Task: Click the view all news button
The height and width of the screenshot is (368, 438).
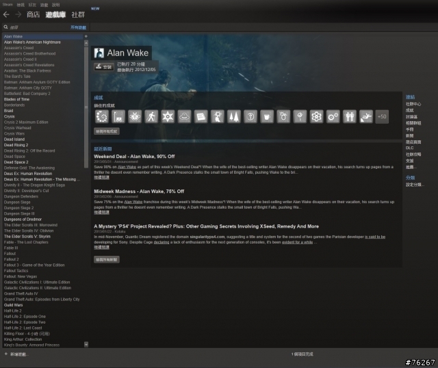Action: [107, 259]
